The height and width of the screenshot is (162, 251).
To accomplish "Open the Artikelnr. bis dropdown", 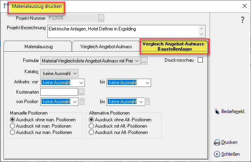I will [x=147, y=83].
